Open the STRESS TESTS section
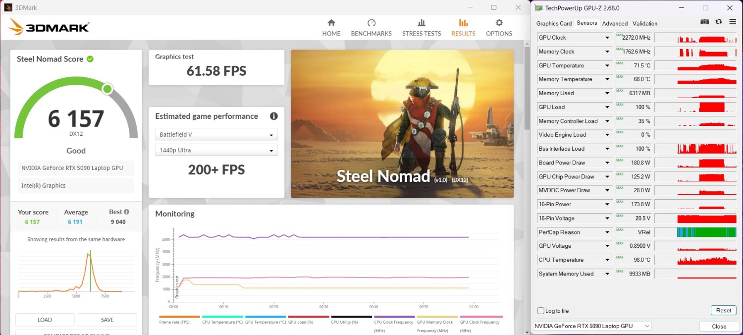 click(x=422, y=28)
